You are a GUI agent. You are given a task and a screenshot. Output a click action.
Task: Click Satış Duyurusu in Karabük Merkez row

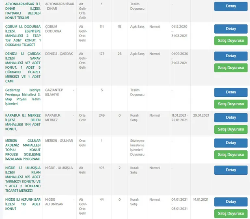[x=231, y=130]
